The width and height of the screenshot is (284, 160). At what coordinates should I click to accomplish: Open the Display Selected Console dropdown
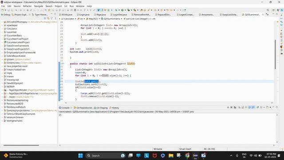point(264,108)
